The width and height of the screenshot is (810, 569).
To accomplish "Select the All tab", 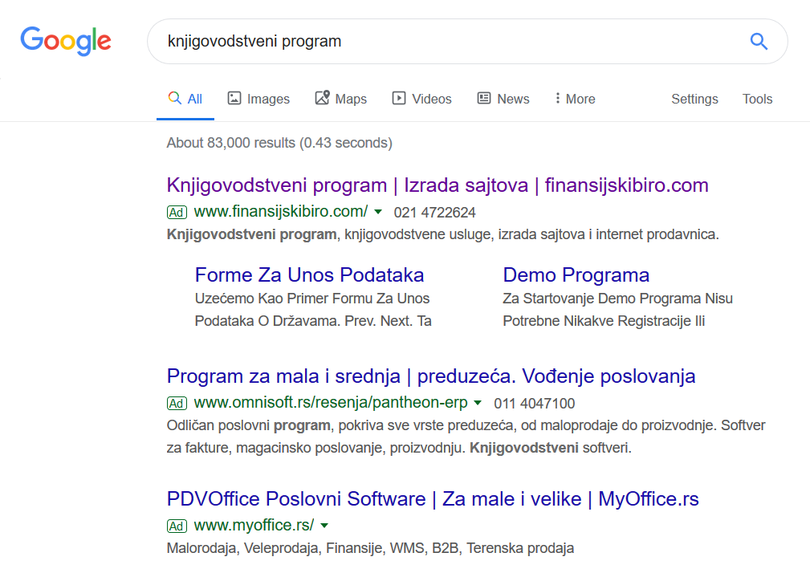I will tap(185, 99).
